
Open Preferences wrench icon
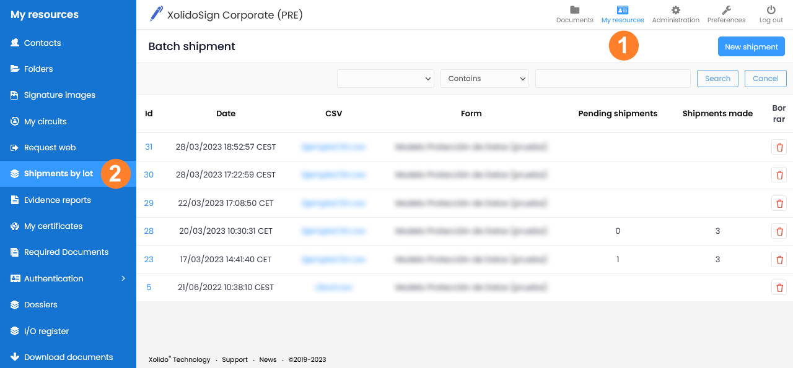point(727,10)
